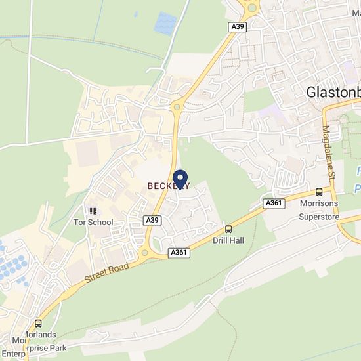Select the Drill Hall bus stop icon
Viewport: 361px width, 361px height.
228,229
